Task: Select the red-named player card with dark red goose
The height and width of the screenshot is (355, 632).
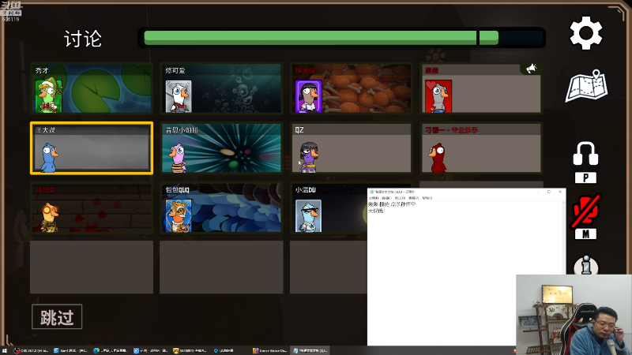Action: pyautogui.click(x=481, y=148)
